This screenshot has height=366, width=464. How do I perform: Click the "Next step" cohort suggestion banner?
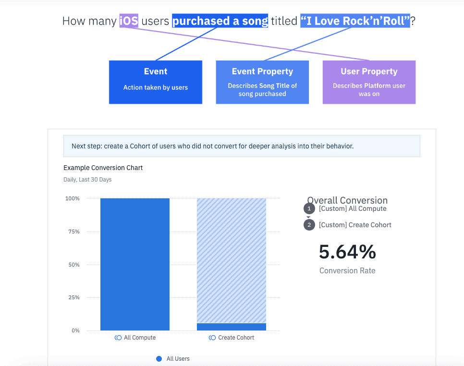[x=242, y=146]
